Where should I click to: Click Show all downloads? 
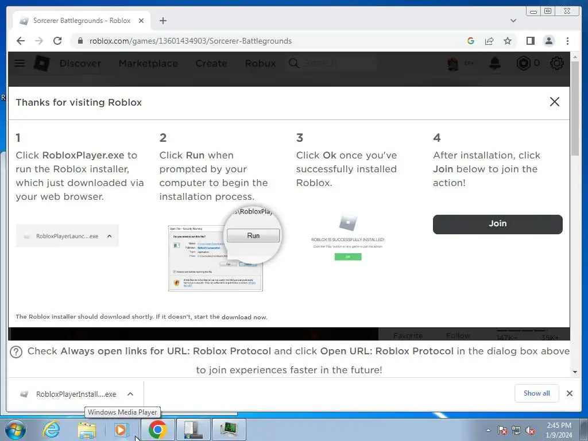537,393
